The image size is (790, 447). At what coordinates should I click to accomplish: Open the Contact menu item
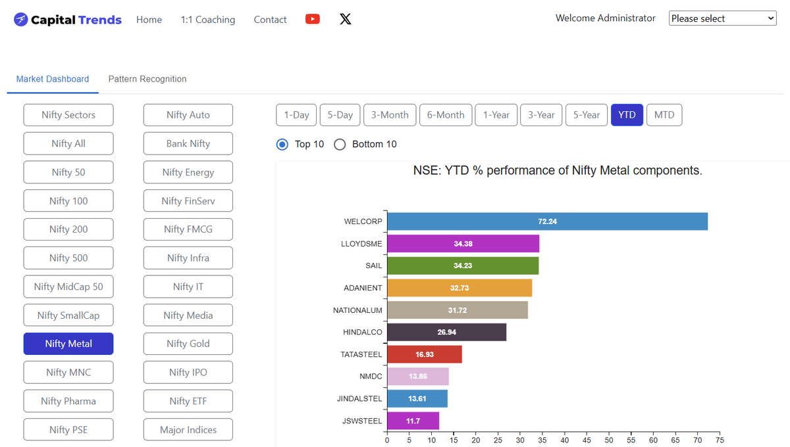(x=270, y=20)
